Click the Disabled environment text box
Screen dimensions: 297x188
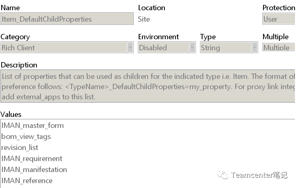click(x=163, y=47)
